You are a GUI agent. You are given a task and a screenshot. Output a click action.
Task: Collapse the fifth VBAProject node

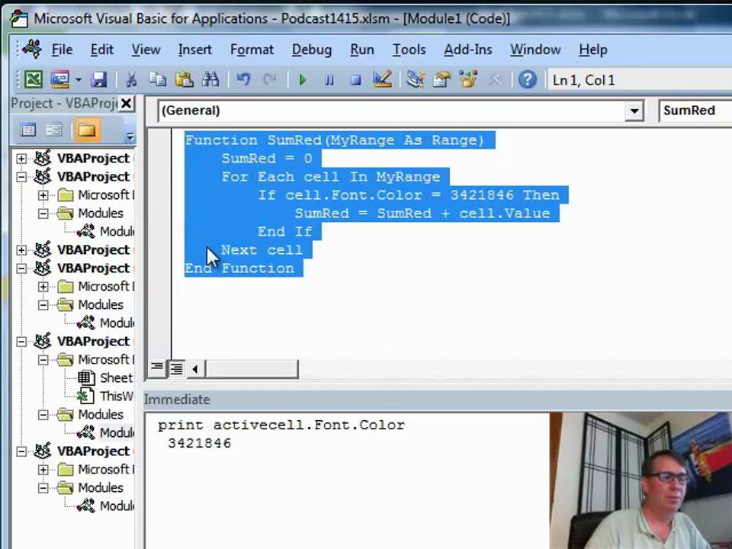pyautogui.click(x=21, y=342)
